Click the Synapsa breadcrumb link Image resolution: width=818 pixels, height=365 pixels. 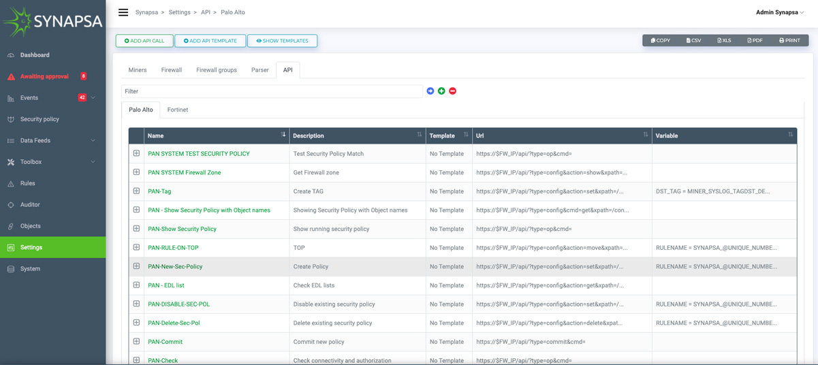pyautogui.click(x=146, y=12)
